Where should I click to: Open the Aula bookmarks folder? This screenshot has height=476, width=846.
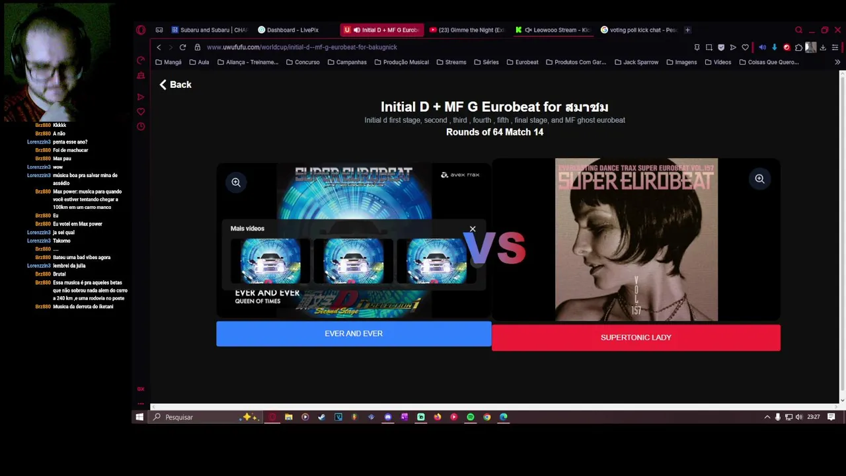click(199, 62)
